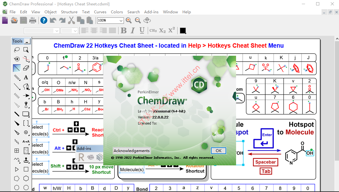Open help with the blue question icon
The image size is (339, 192).
pyautogui.click(x=44, y=20)
